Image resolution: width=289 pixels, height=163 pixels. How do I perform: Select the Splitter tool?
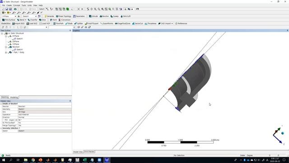(x=79, y=24)
